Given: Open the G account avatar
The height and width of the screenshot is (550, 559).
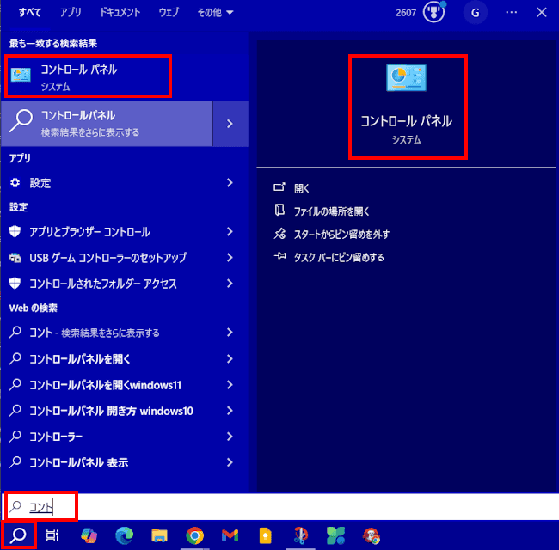Looking at the screenshot, I should [x=475, y=13].
